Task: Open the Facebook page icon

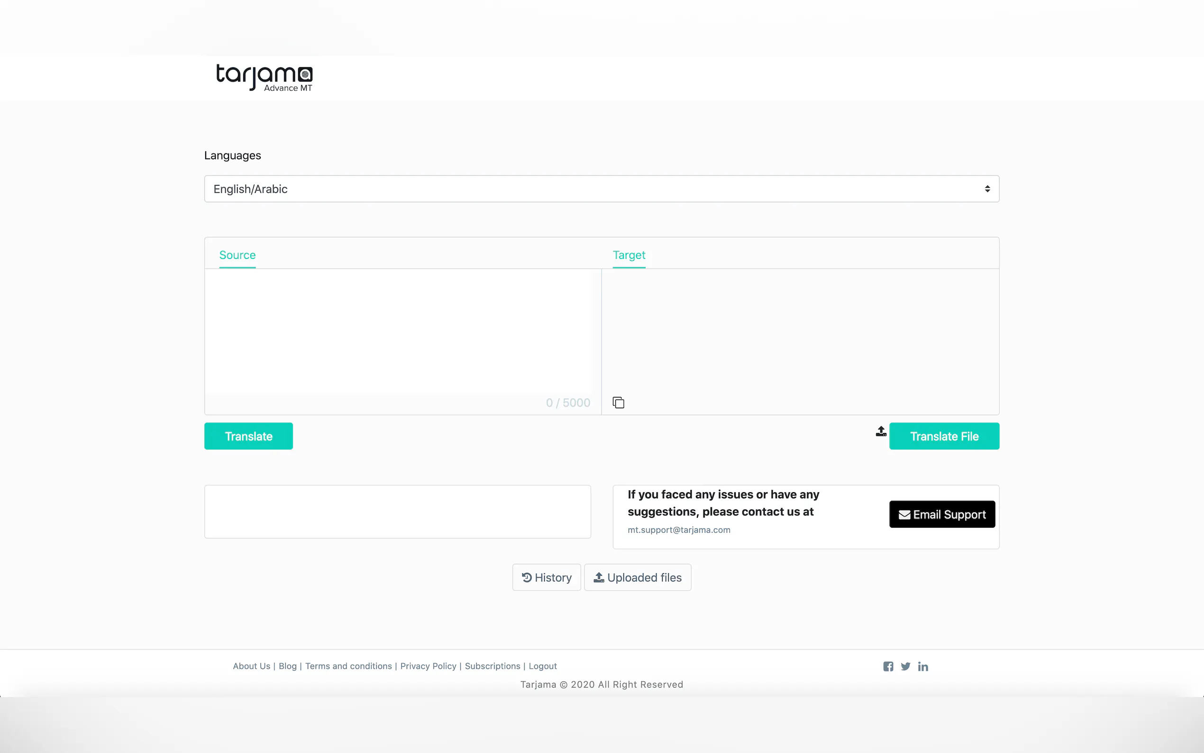Action: [888, 666]
